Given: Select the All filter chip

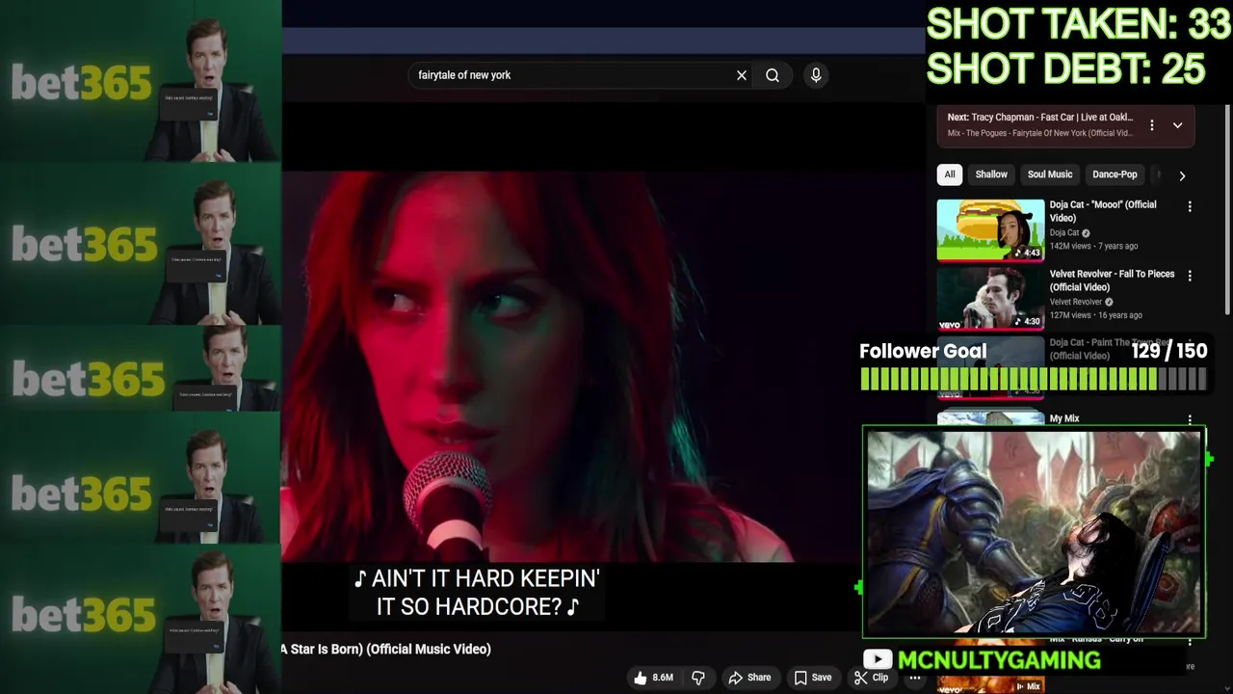Looking at the screenshot, I should tap(950, 174).
